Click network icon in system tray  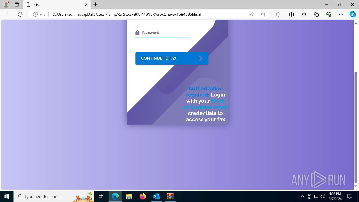click(x=316, y=196)
